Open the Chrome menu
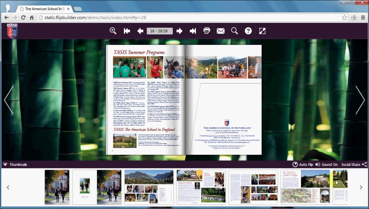Screen dimensions: 369x209 [x=363, y=17]
